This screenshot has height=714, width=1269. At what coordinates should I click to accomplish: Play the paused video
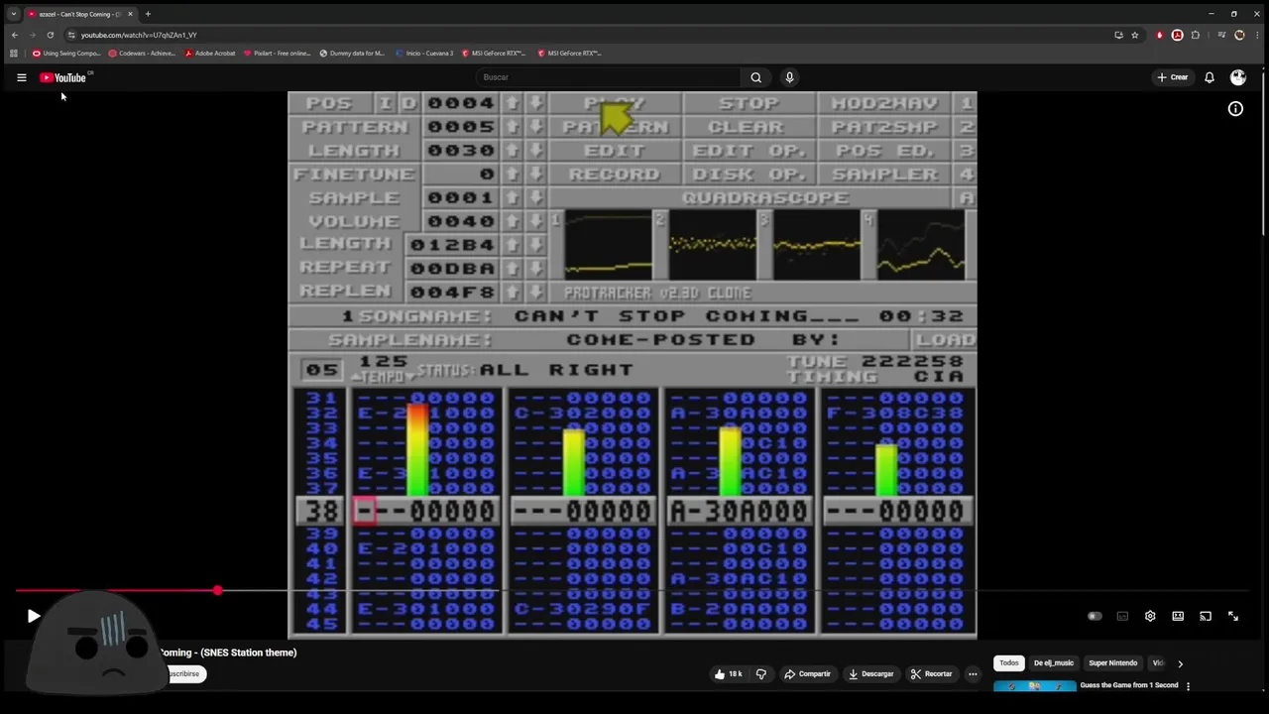point(33,616)
